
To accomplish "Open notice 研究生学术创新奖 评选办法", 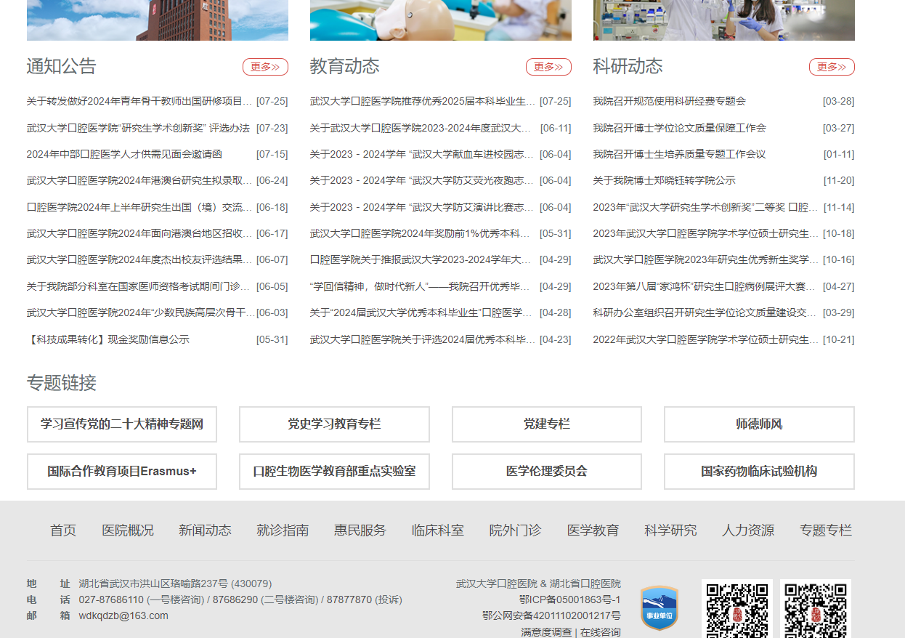I will (x=138, y=128).
